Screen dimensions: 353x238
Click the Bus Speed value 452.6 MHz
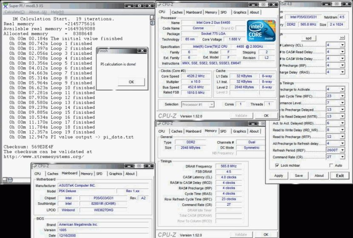[196, 87]
